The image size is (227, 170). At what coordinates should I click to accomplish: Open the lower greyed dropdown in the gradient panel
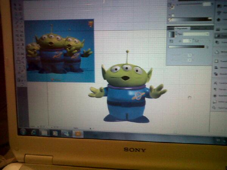(190, 60)
